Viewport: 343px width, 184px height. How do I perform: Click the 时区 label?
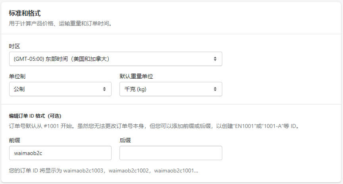(x=14, y=46)
